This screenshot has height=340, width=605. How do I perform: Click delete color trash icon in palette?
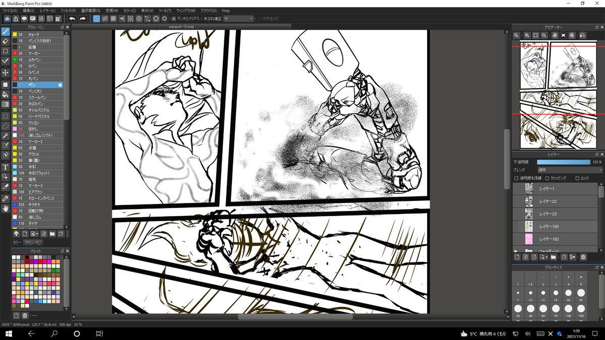tap(24, 315)
